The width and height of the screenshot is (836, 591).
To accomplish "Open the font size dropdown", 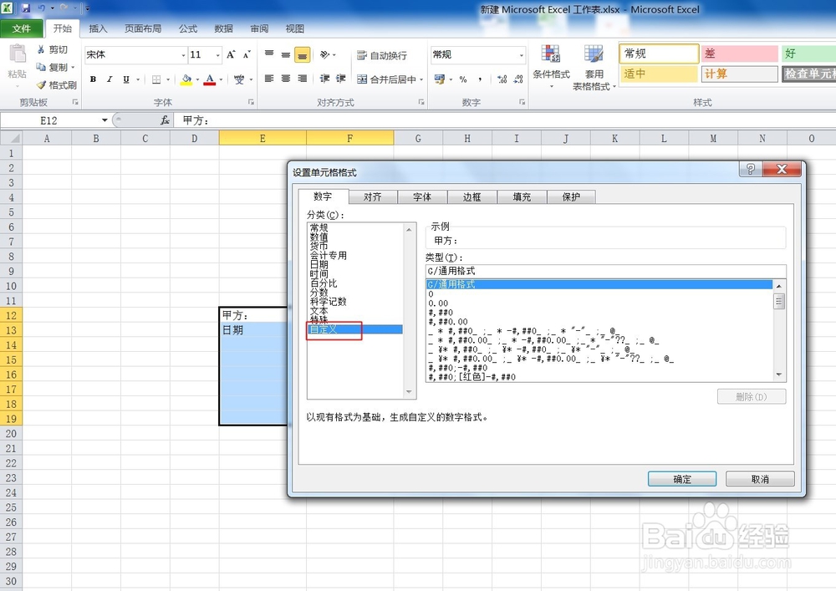I will (217, 55).
